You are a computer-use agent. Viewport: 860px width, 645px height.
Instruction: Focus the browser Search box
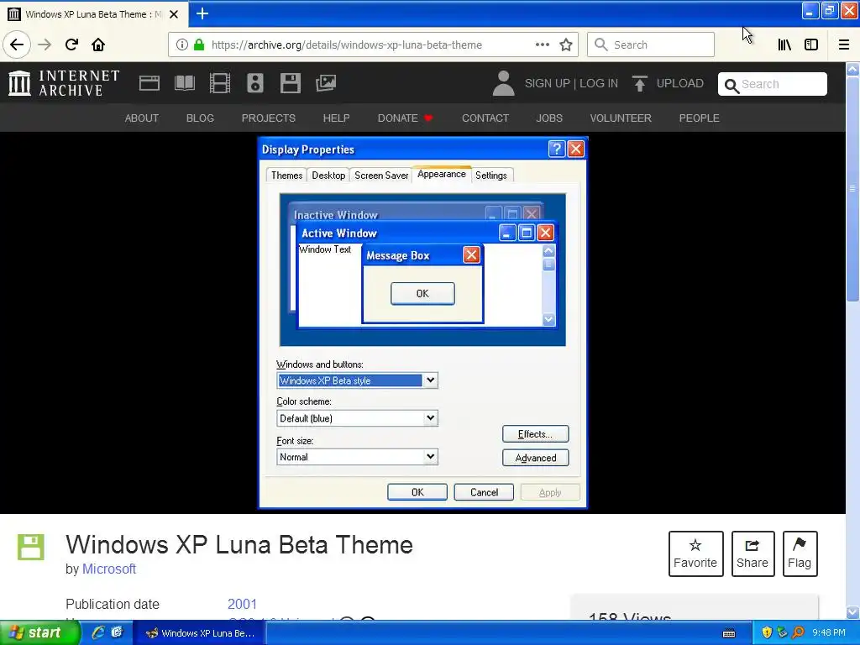click(x=651, y=45)
